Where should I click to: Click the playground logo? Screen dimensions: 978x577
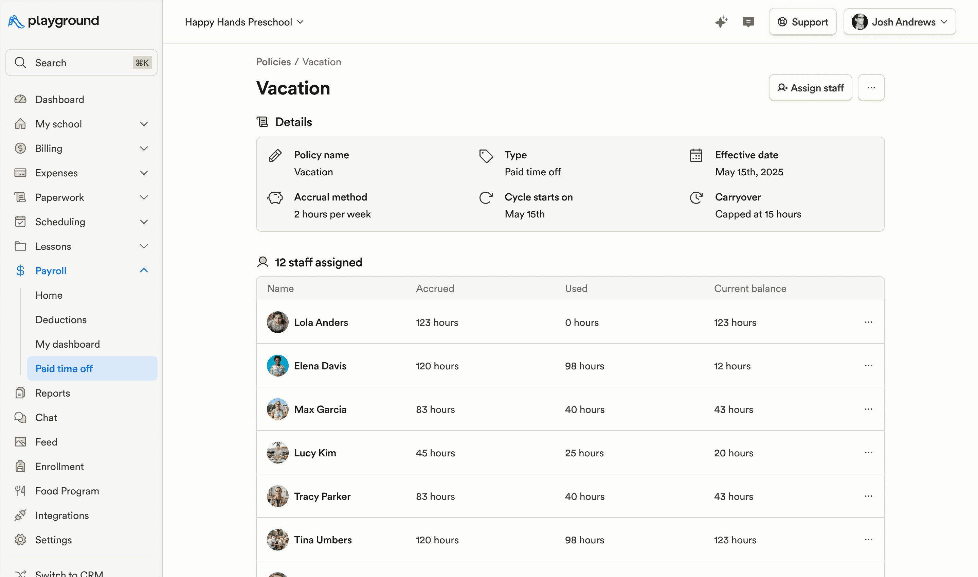point(54,21)
